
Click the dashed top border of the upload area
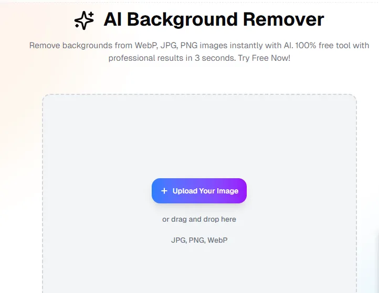(x=199, y=94)
